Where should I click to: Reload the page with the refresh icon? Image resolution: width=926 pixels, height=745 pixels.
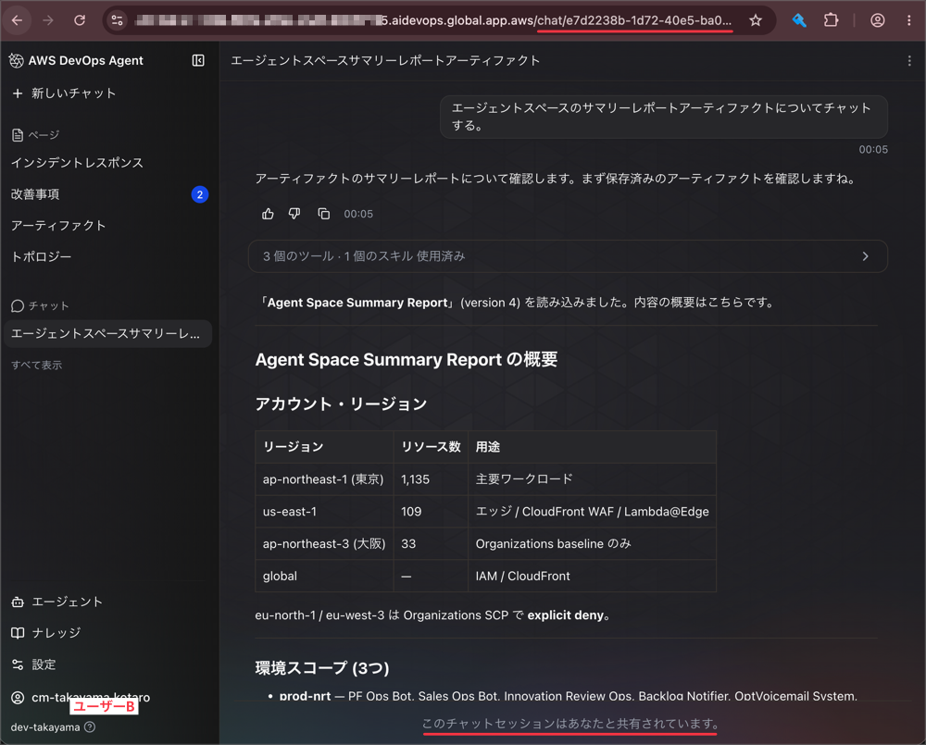point(79,20)
